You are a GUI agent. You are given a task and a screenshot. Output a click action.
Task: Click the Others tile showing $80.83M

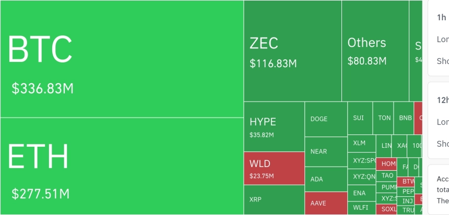coord(375,51)
